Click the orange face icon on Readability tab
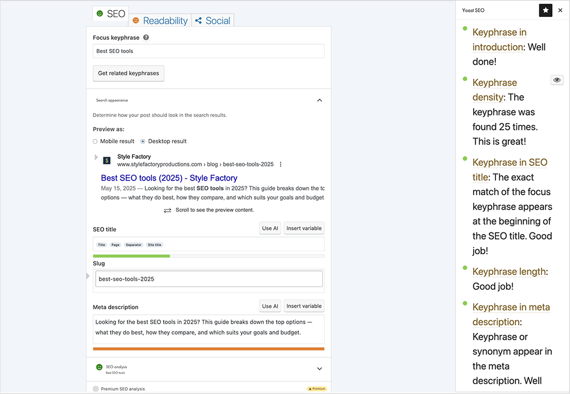570x394 pixels. 136,21
